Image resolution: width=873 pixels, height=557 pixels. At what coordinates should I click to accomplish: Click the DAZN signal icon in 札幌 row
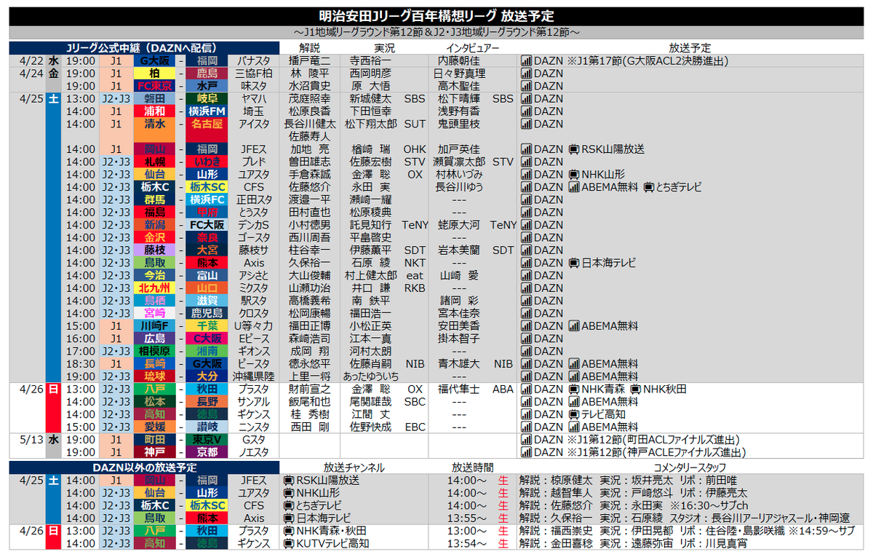point(527,162)
